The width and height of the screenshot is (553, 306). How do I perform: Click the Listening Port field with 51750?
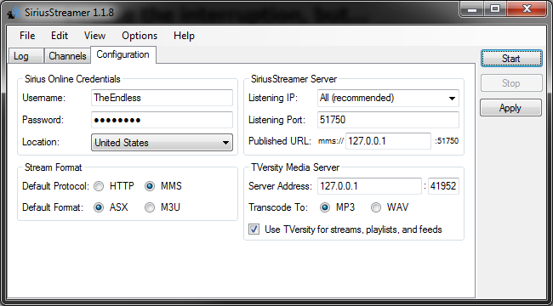click(388, 120)
